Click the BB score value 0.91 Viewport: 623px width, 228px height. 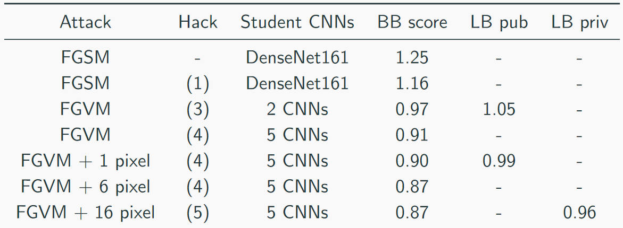point(412,135)
